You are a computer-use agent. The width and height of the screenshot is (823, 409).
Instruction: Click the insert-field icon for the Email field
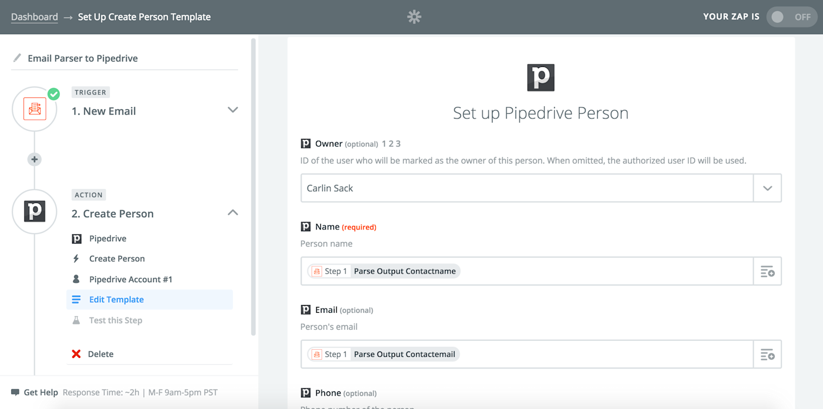point(767,354)
